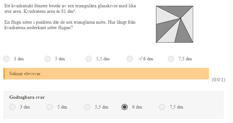Click the '(0/0/1)' score text
The image size is (233, 123).
tap(218, 80)
